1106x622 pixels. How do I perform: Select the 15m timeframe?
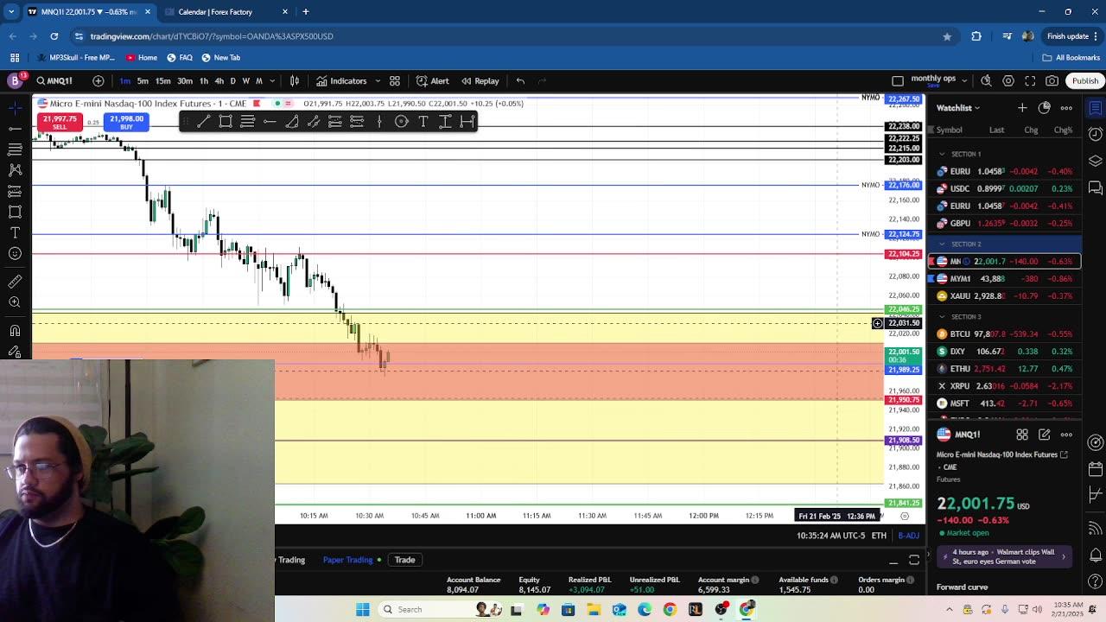pos(162,81)
